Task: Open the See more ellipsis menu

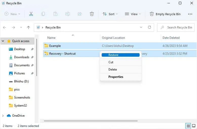Action: pos(190,14)
